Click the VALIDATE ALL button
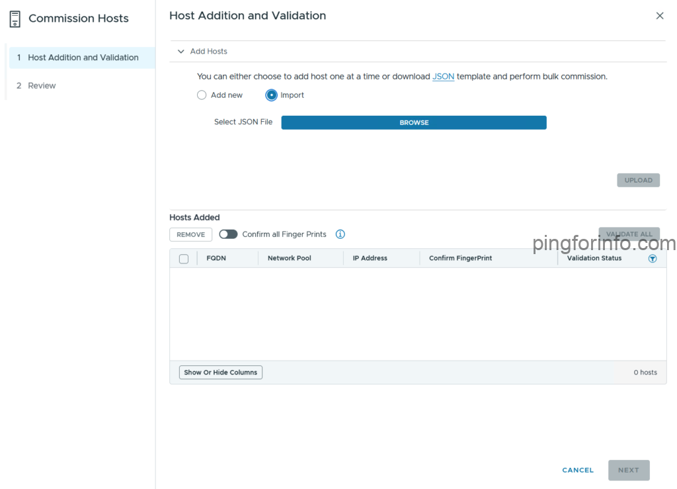The width and height of the screenshot is (677, 489). pos(629,234)
